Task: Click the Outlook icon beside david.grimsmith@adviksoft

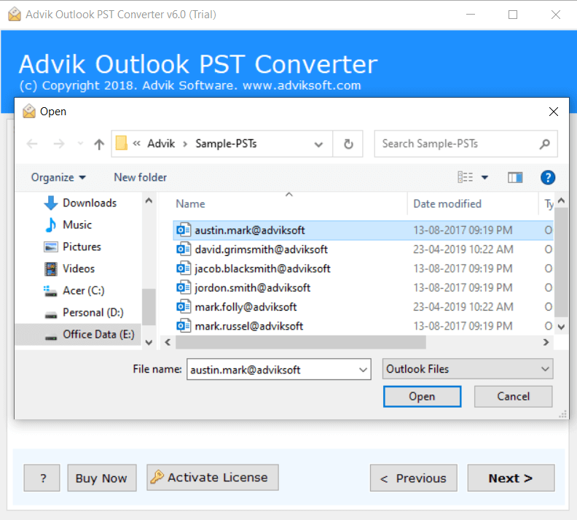Action: click(x=184, y=249)
